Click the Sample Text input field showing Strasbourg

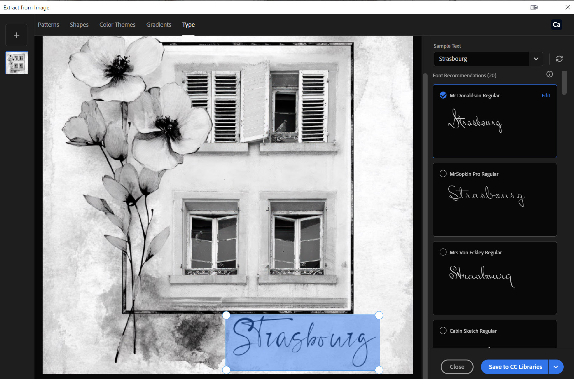[481, 59]
